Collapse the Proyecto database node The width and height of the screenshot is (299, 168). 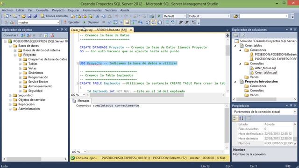[15, 55]
